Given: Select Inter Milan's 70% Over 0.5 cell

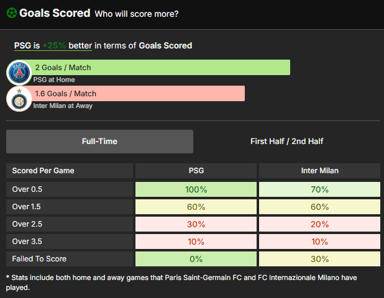Looking at the screenshot, I should pyautogui.click(x=319, y=189).
